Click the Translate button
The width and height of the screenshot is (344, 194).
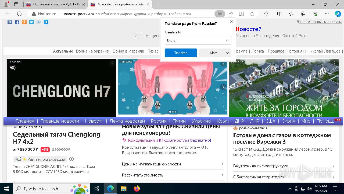click(181, 53)
